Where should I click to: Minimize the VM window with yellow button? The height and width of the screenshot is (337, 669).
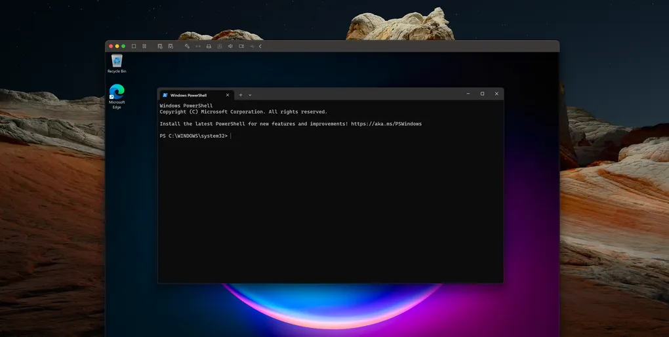(x=117, y=46)
